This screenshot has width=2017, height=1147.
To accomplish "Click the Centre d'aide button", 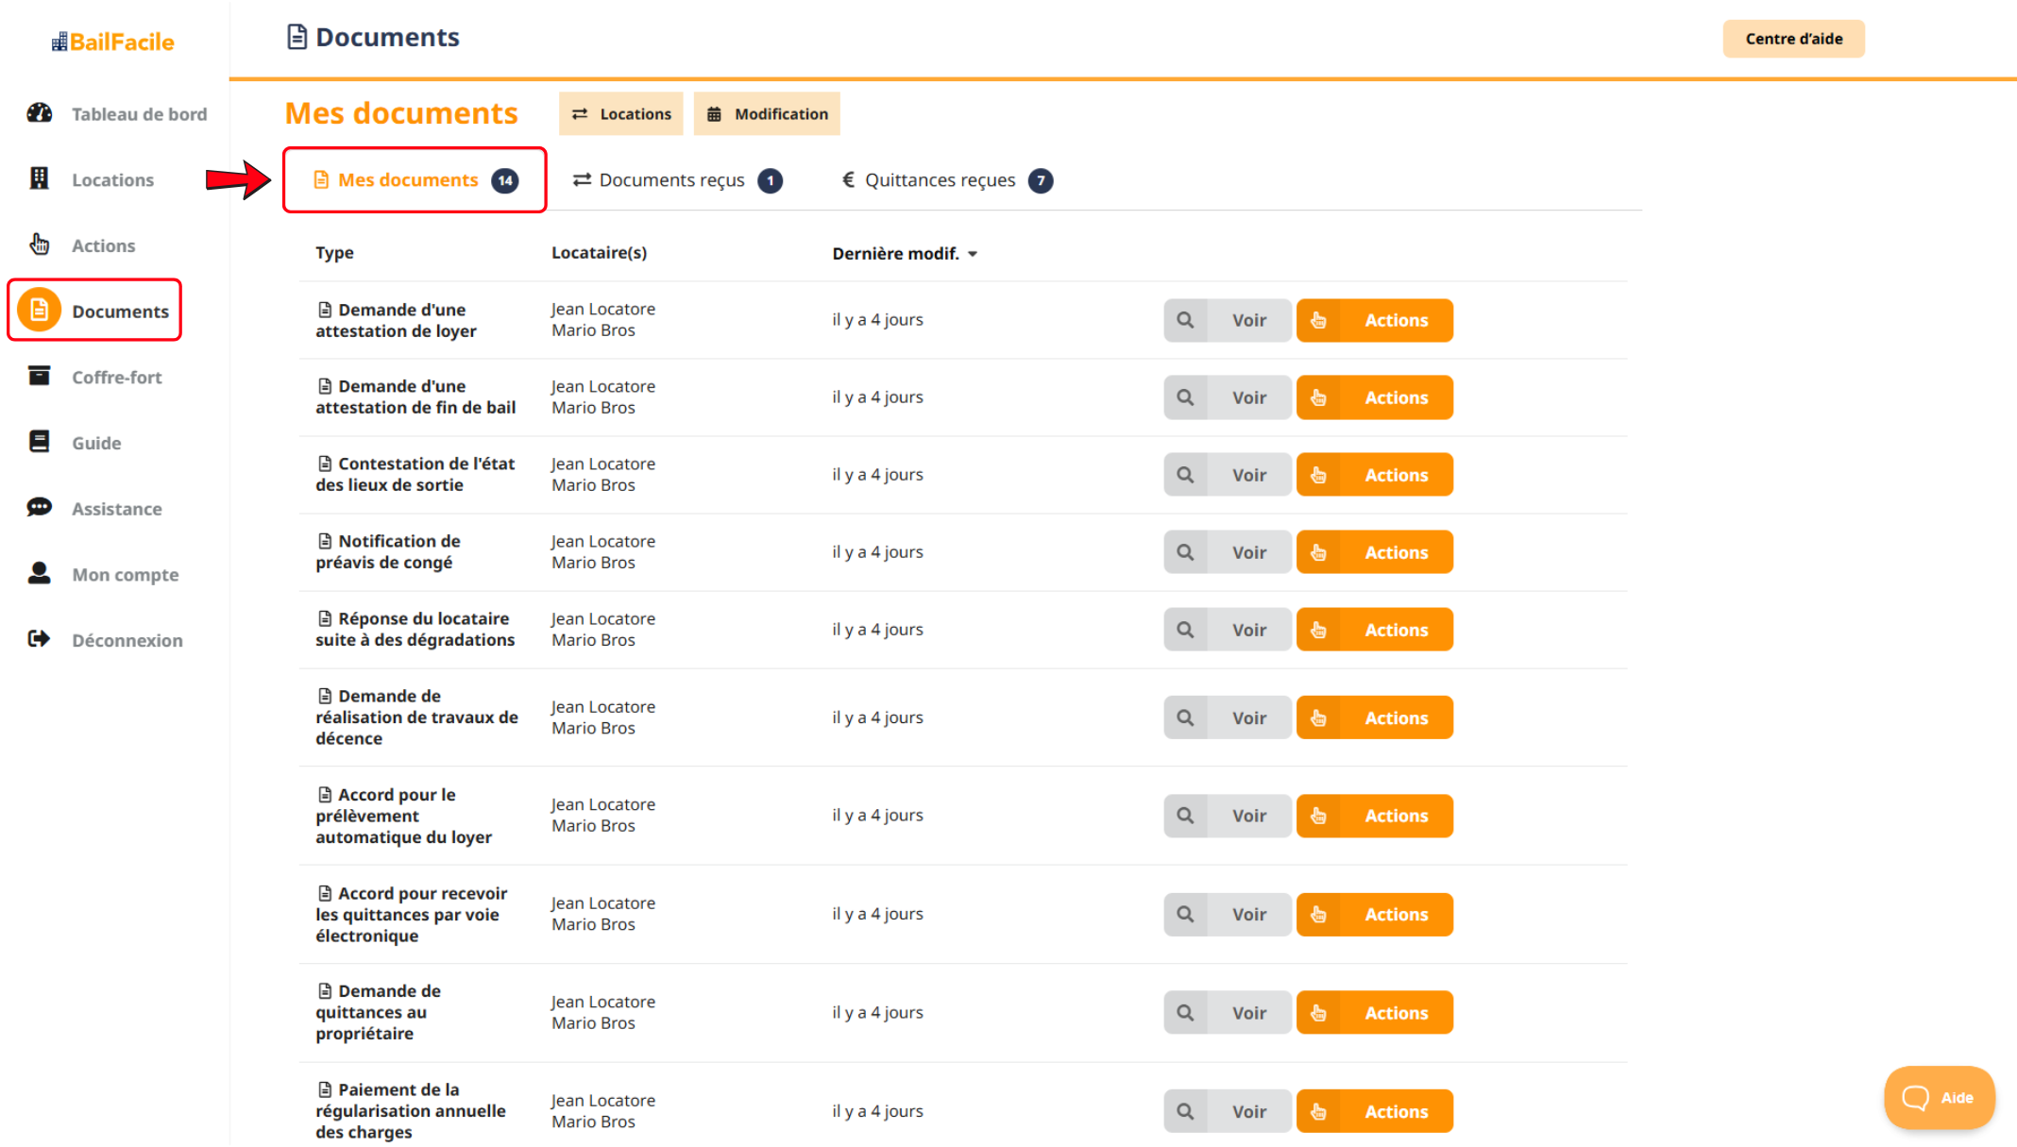I will click(1792, 39).
